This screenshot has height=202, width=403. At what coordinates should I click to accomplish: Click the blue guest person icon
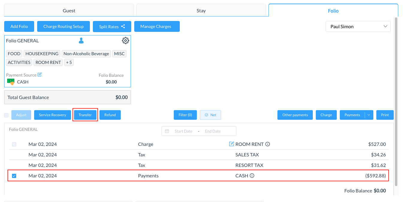click(81, 41)
